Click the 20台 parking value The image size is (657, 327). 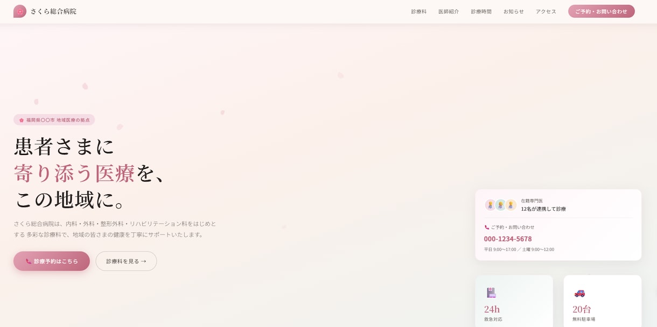click(x=582, y=309)
